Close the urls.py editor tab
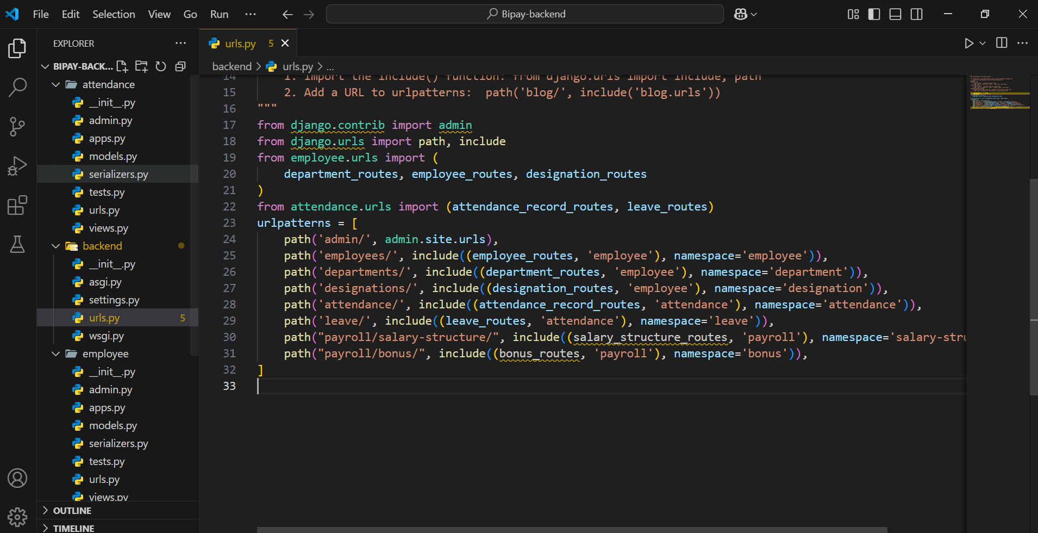1038x533 pixels. pos(285,44)
